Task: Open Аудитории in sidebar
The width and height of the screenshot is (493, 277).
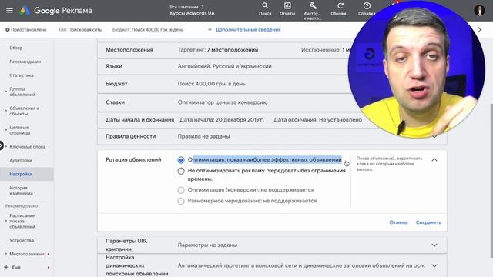Action: 21,161
